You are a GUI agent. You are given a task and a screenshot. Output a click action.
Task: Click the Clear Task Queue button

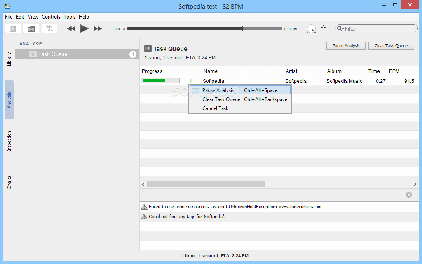pos(391,45)
